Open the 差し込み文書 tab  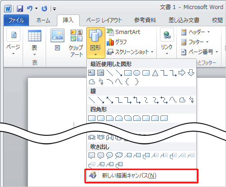(x=184, y=20)
